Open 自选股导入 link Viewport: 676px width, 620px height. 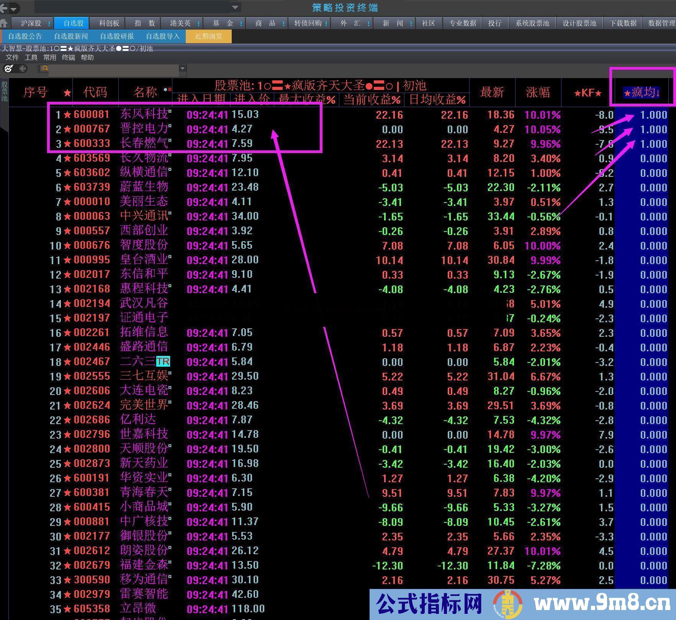tap(163, 36)
